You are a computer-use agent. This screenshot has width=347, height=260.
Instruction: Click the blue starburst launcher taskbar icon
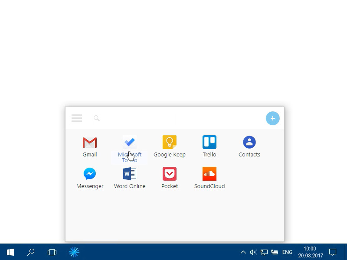(x=74, y=252)
